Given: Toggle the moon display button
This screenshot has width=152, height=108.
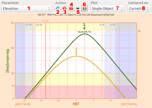Looking at the screenshot, I should (85, 8).
